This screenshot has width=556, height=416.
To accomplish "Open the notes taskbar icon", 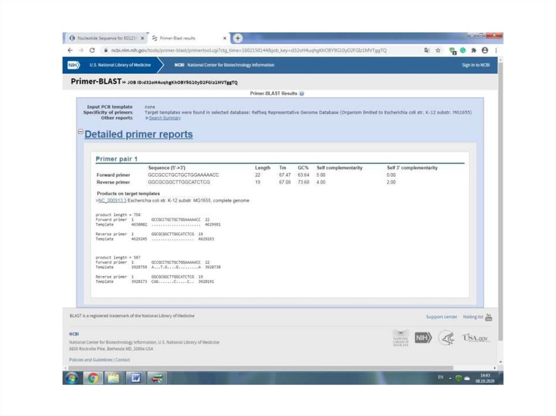I will (x=113, y=378).
